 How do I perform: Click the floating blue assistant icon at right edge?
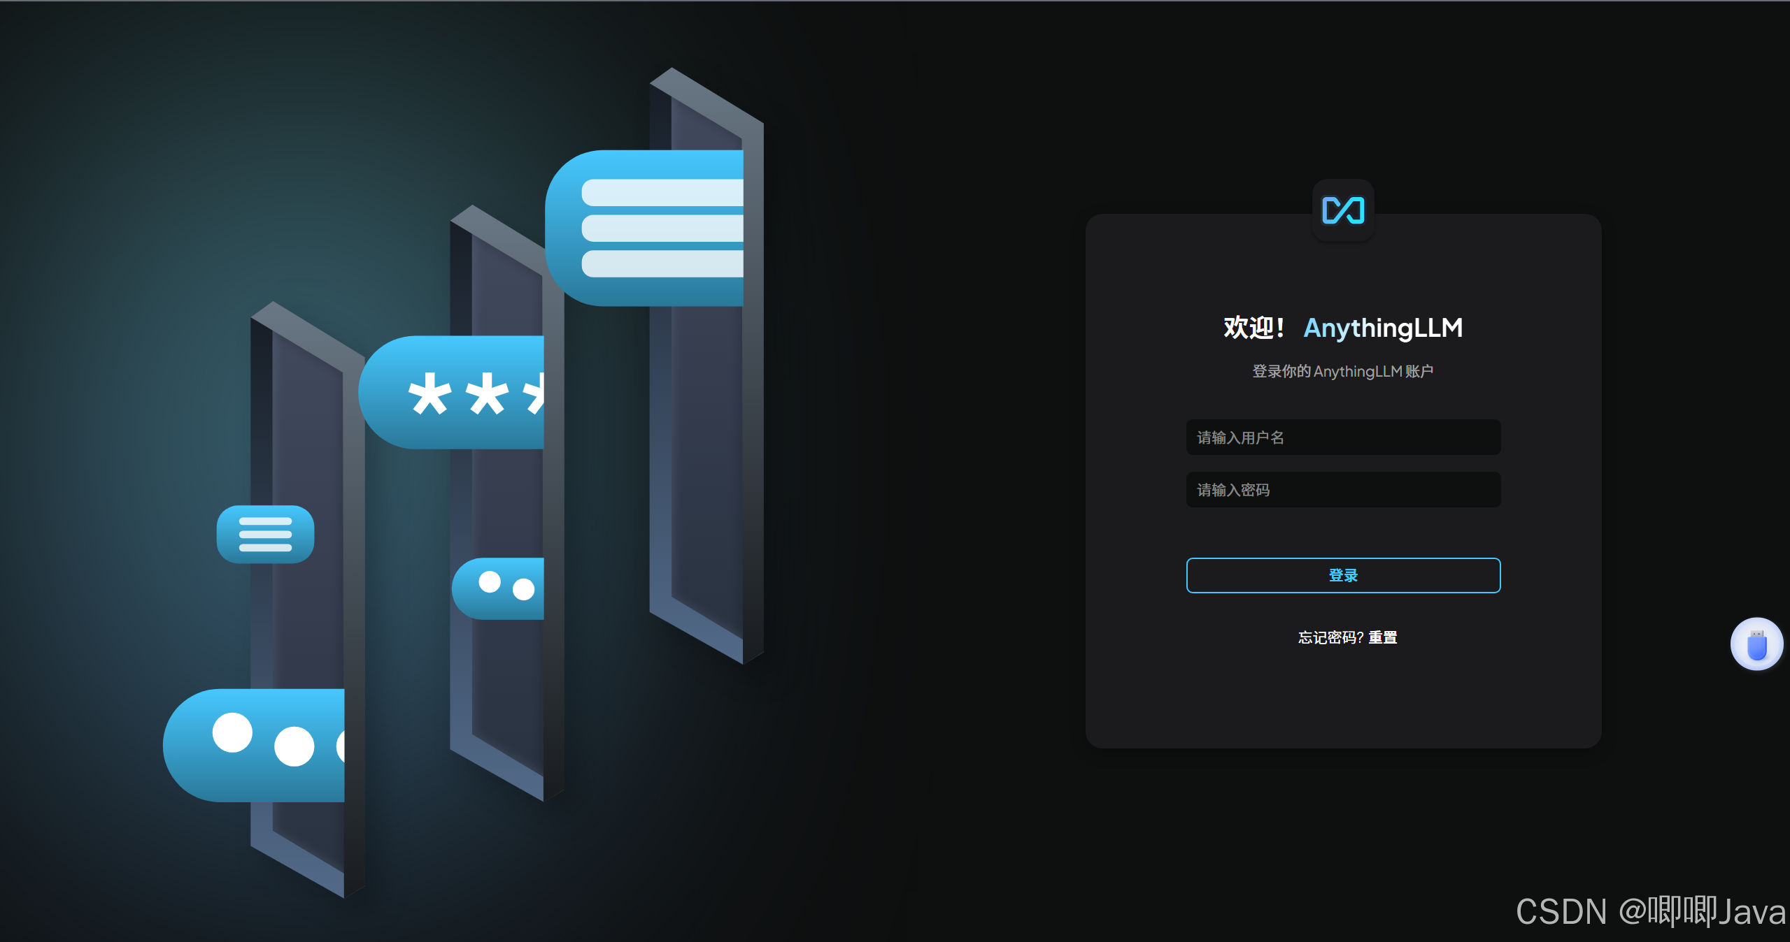(x=1756, y=644)
